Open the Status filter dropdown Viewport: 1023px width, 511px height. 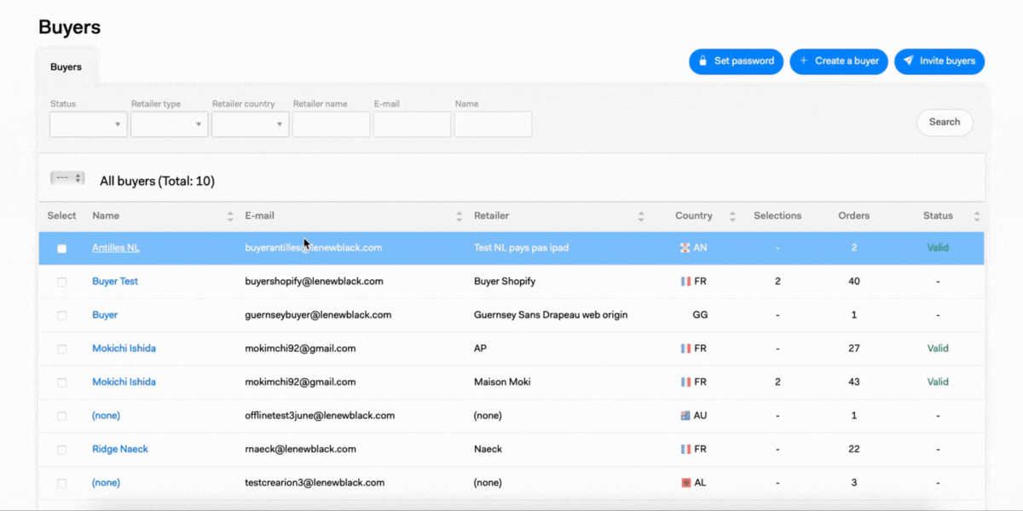(x=89, y=124)
